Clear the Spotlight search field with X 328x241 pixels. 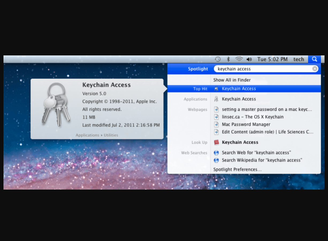(x=315, y=69)
